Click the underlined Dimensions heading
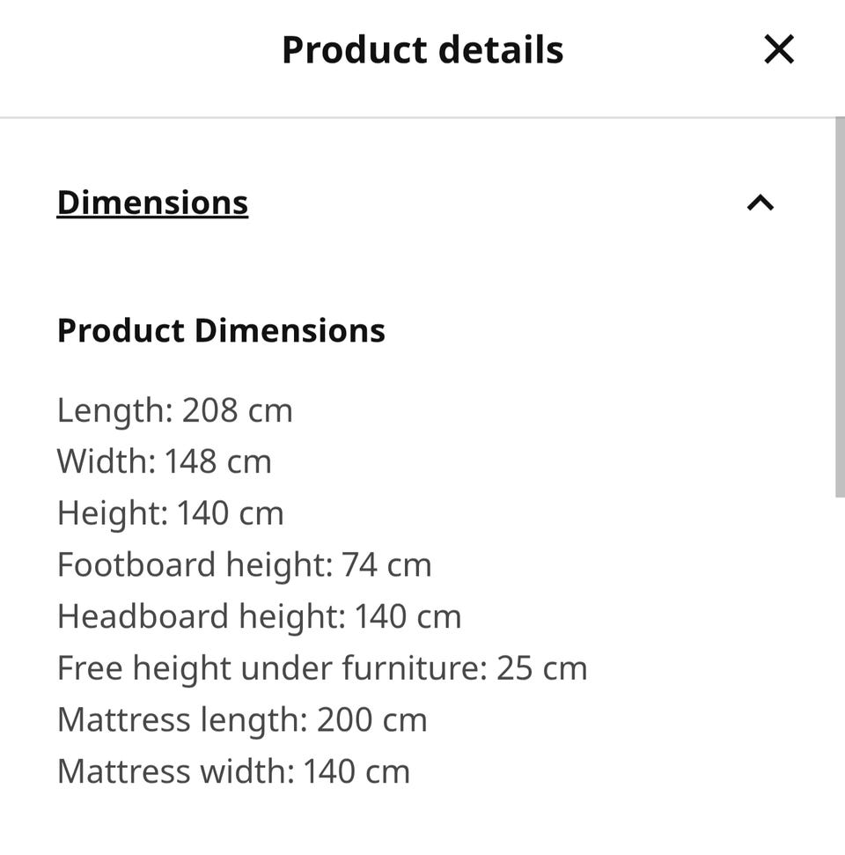The width and height of the screenshot is (845, 855). tap(152, 203)
